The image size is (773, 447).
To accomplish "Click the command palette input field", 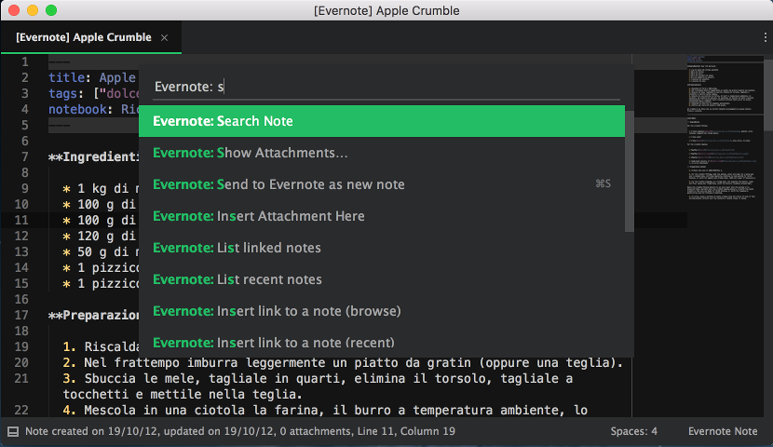I will pos(386,87).
